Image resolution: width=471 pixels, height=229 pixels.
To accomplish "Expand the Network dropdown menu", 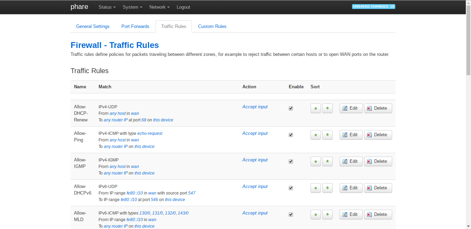I will [x=159, y=7].
